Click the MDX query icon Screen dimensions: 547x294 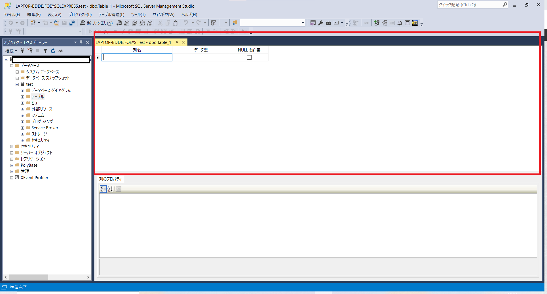pos(127,23)
